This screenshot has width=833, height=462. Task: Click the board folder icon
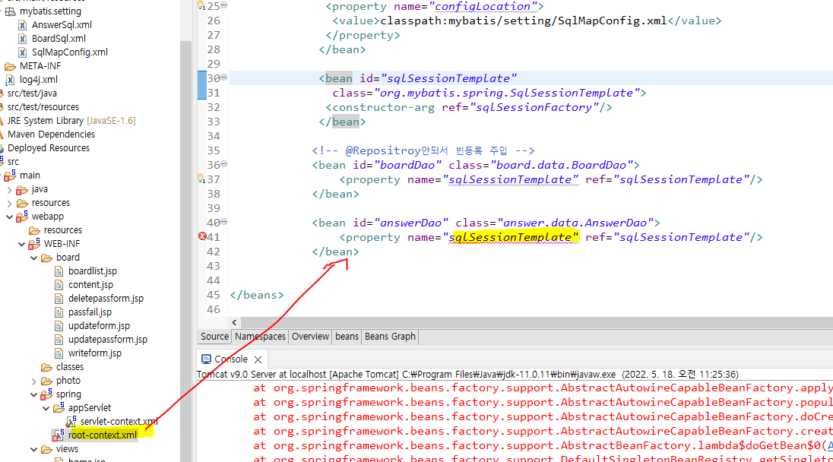point(47,258)
